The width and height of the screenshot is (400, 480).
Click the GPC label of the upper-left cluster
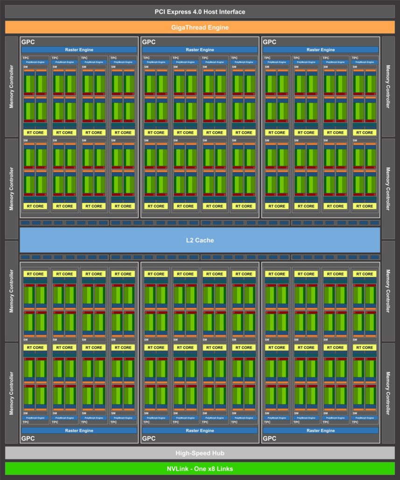[28, 42]
